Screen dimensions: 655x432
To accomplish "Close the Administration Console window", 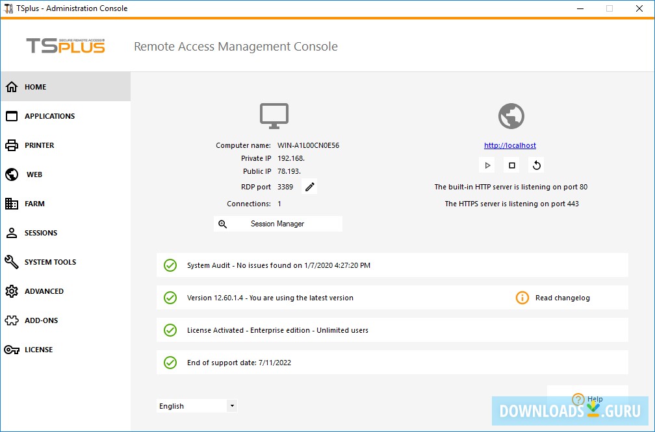I will 639,8.
